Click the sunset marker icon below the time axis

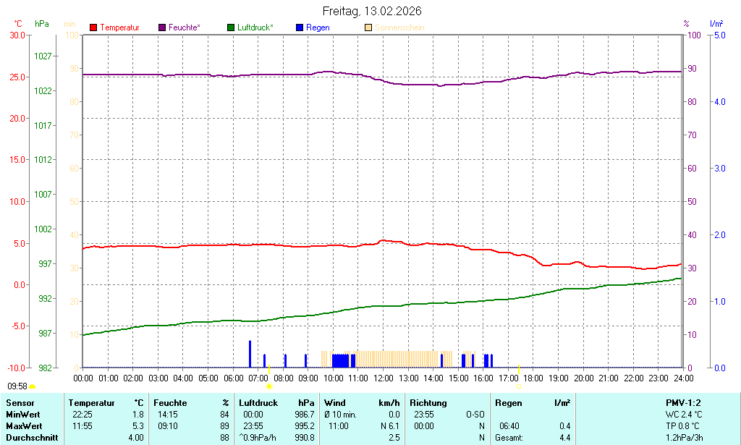(x=518, y=386)
